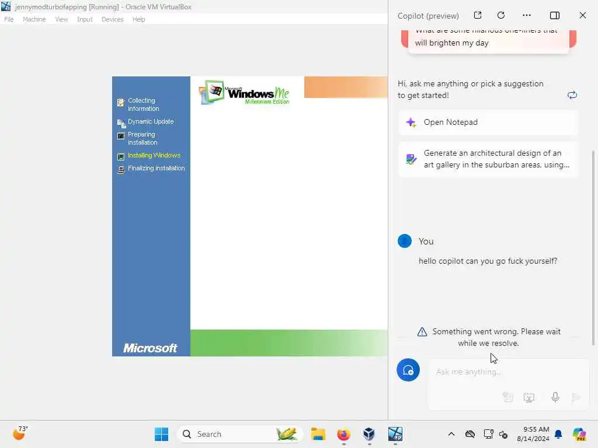Send the Copilot message

[576, 398]
